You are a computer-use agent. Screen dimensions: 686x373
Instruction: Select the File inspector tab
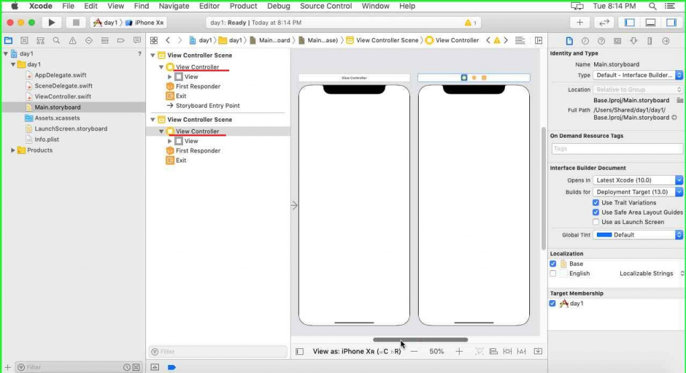(569, 41)
